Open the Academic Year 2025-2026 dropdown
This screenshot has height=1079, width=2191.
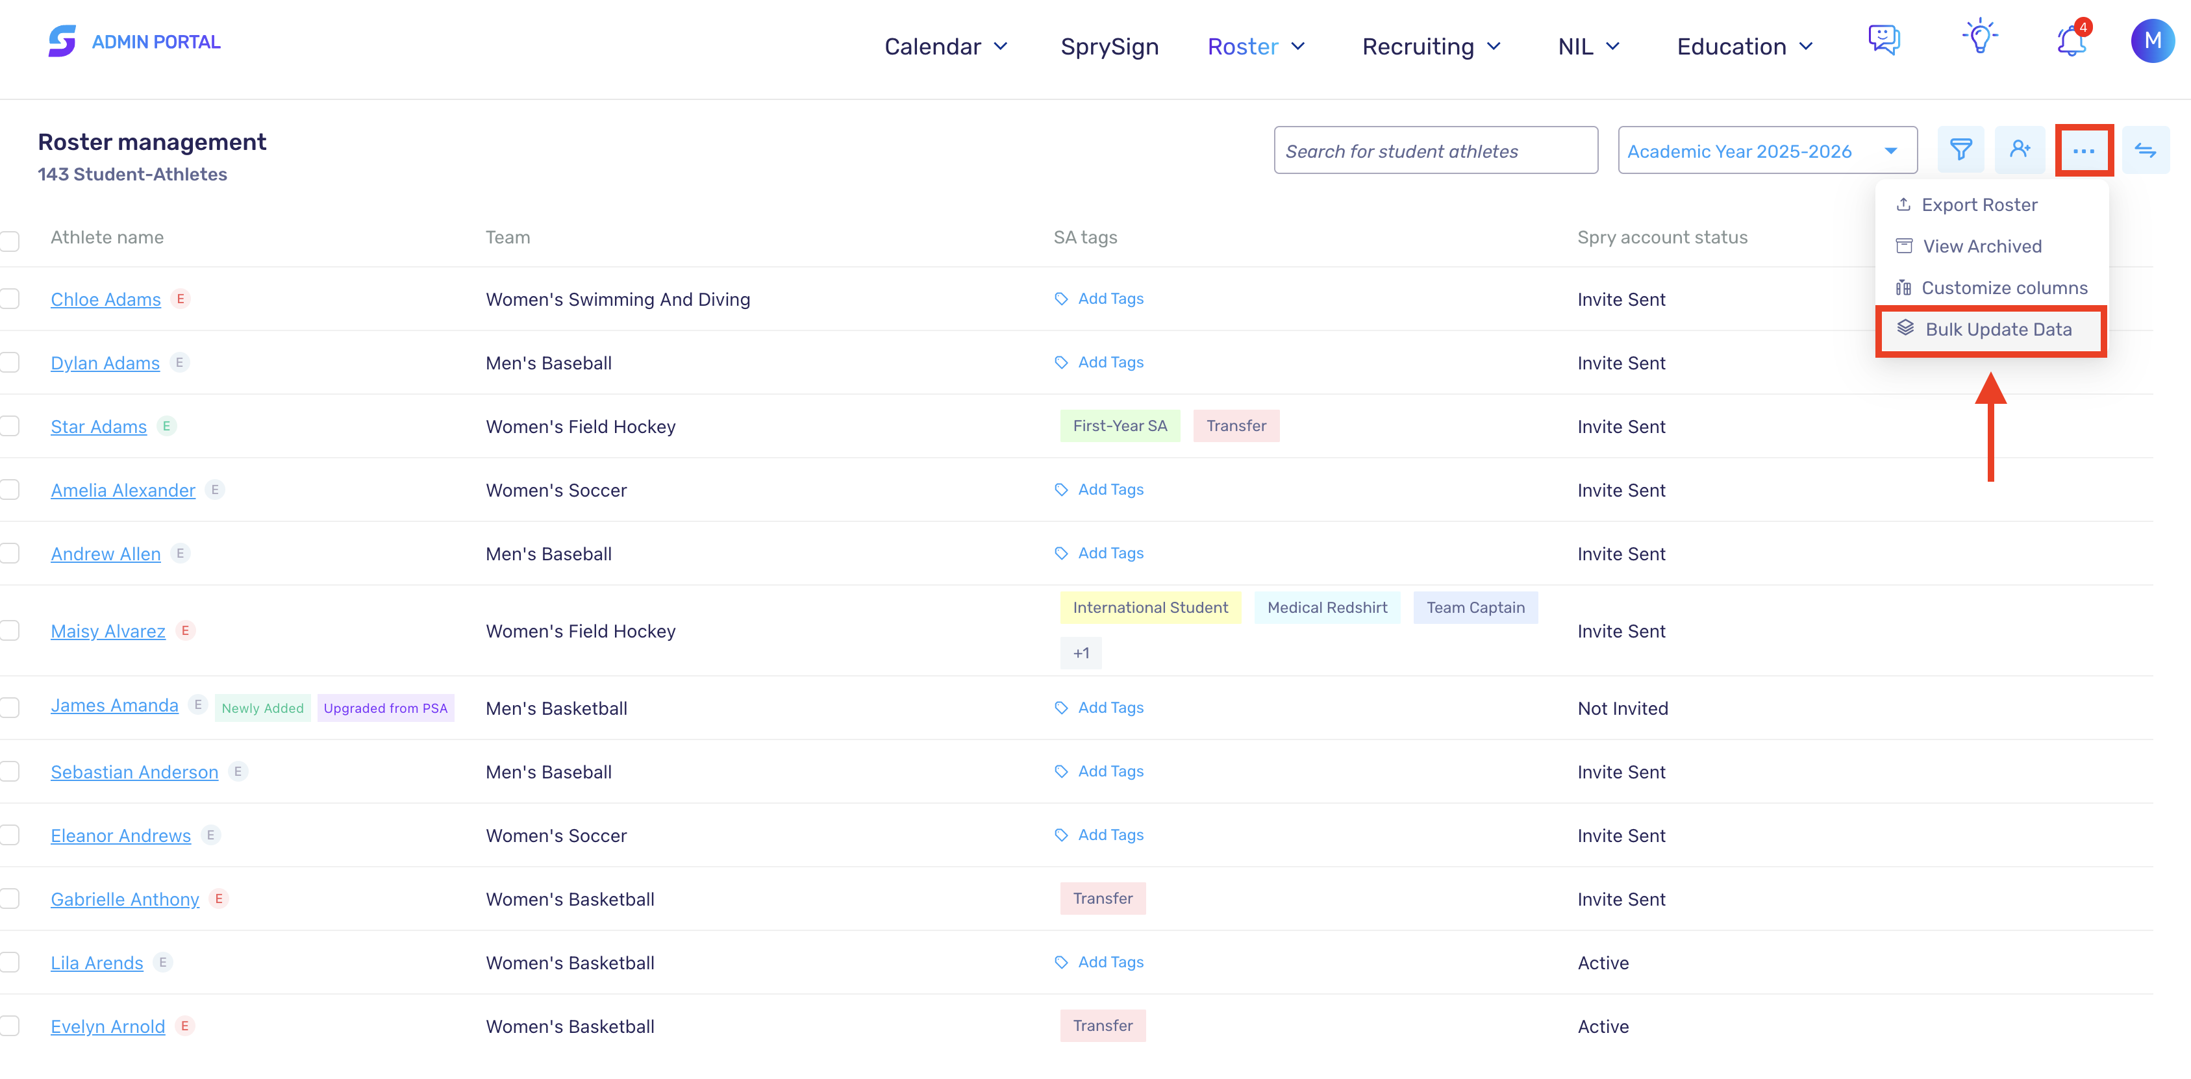(1768, 151)
